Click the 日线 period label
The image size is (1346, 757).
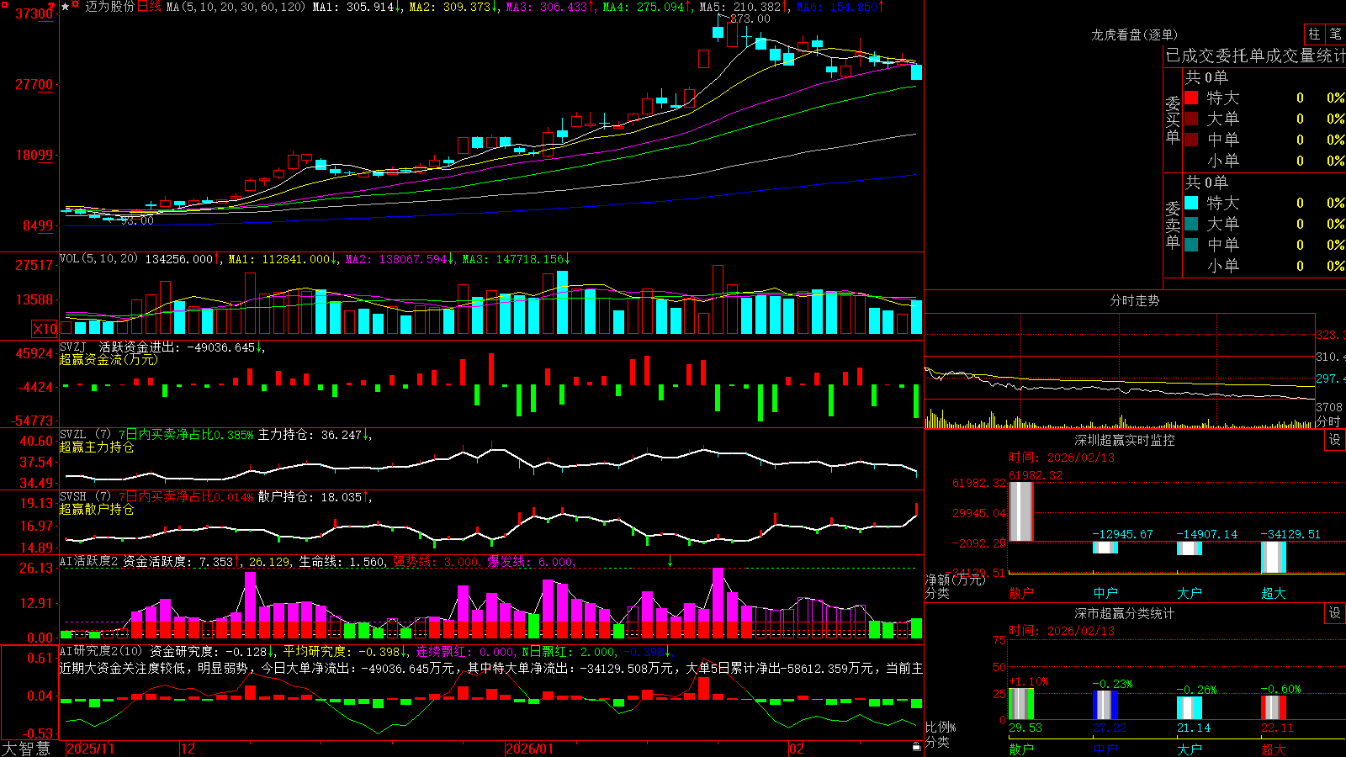(149, 7)
